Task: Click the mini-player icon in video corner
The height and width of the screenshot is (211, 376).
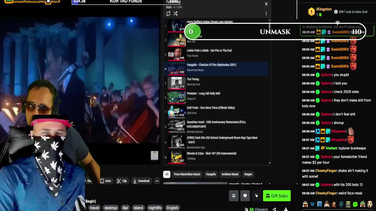Action: (155, 156)
